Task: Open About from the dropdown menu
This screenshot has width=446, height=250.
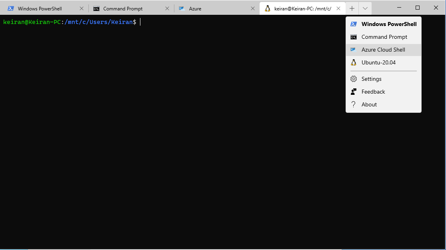Action: [384, 104]
